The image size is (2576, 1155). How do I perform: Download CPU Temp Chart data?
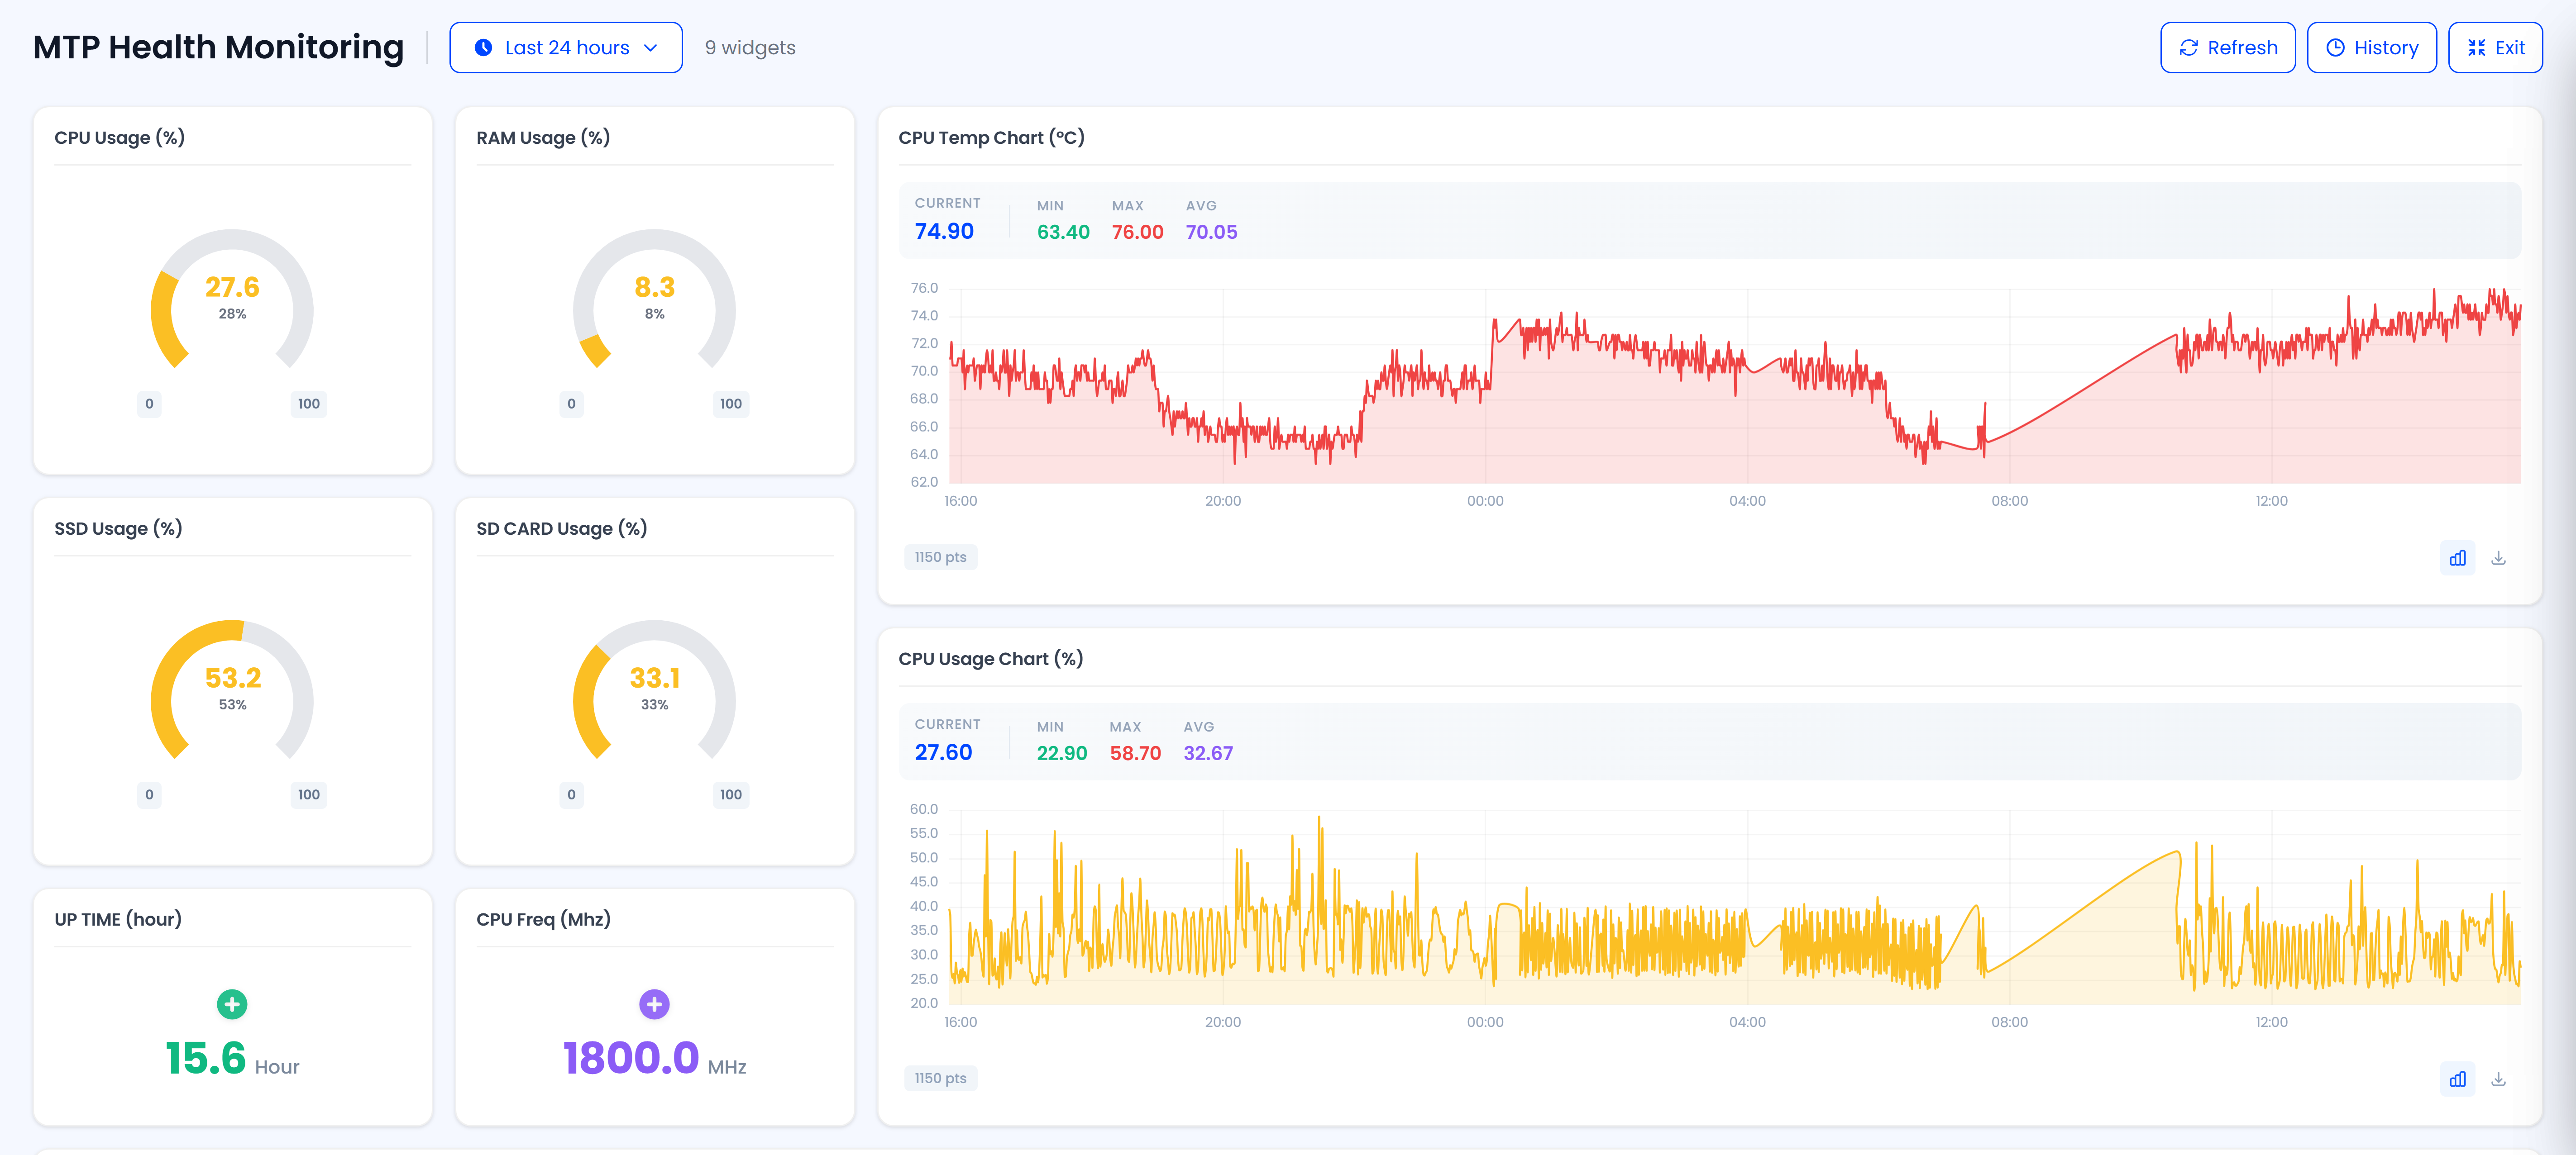pos(2500,557)
